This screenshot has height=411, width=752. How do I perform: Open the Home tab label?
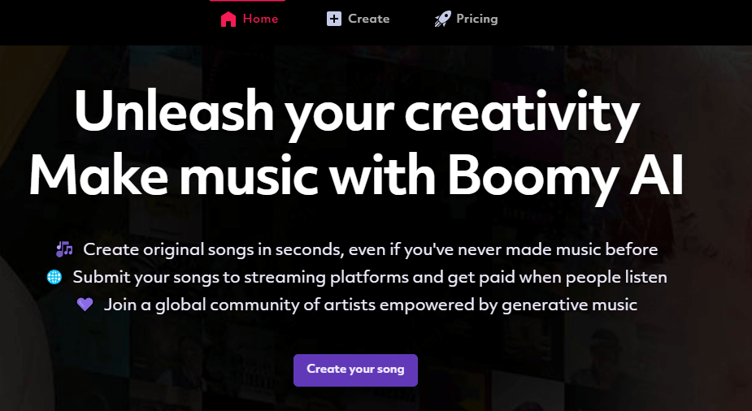(260, 19)
